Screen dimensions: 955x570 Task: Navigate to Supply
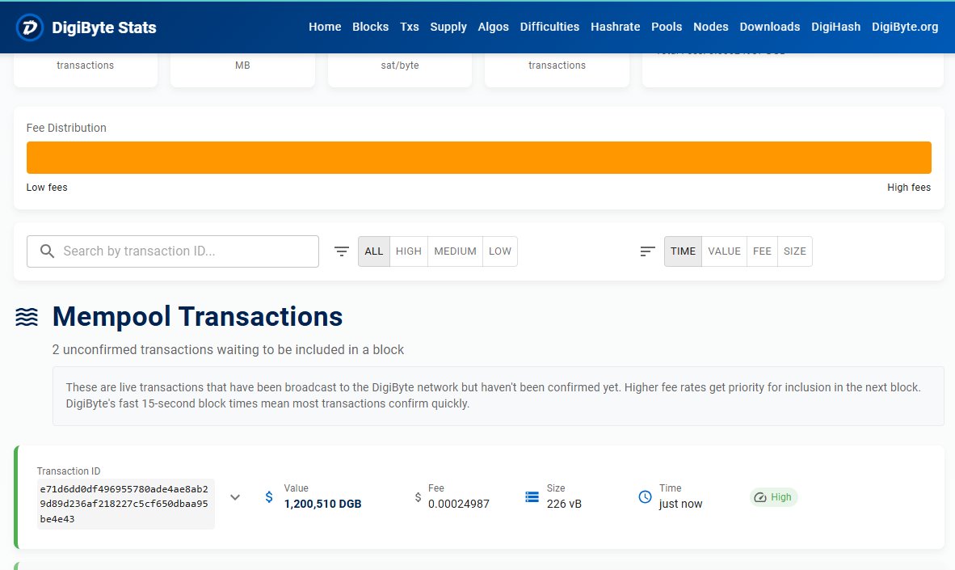448,27
